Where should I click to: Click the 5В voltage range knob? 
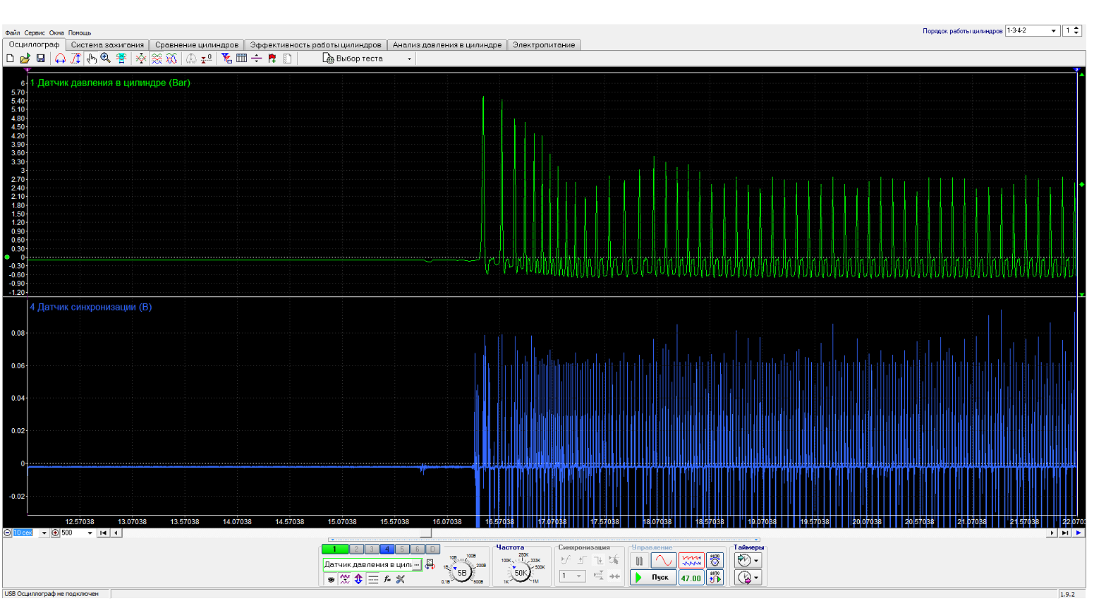coord(462,573)
